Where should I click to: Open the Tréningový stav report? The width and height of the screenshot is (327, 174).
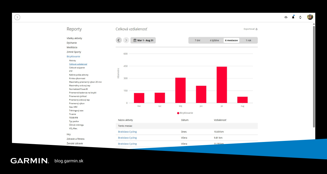point(76,111)
